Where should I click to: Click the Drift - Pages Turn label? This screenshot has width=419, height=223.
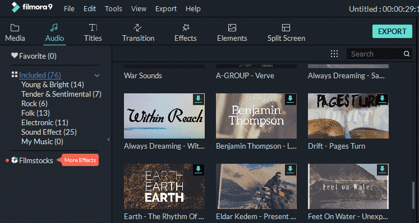click(337, 146)
